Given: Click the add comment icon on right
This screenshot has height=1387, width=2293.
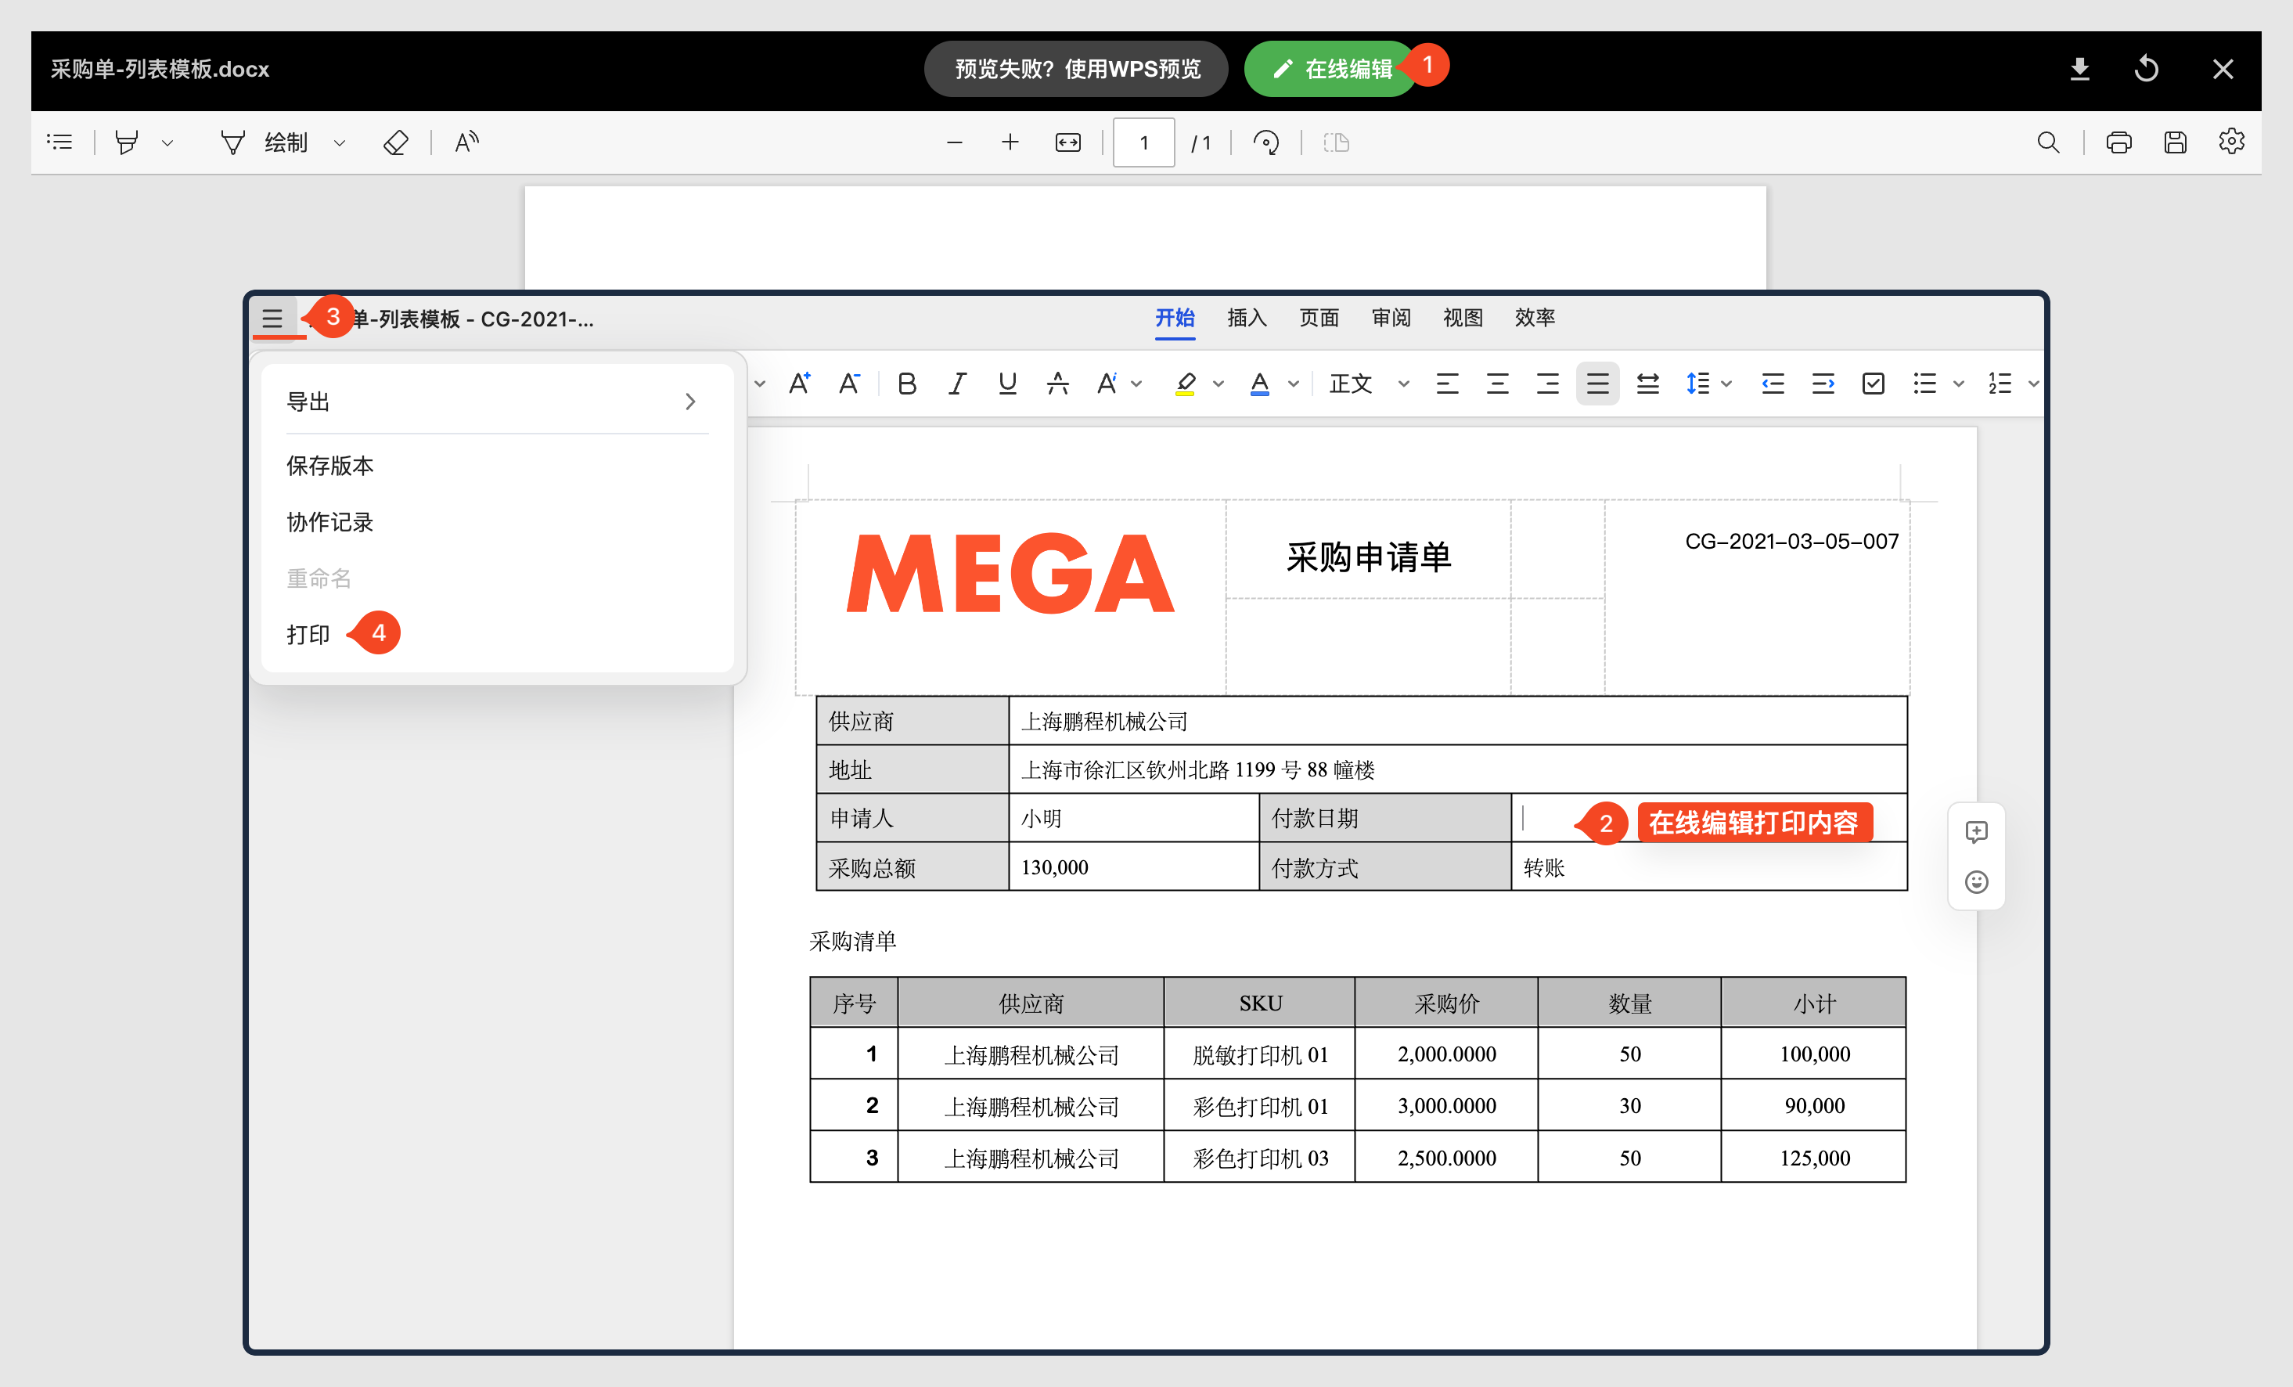Looking at the screenshot, I should (1977, 832).
